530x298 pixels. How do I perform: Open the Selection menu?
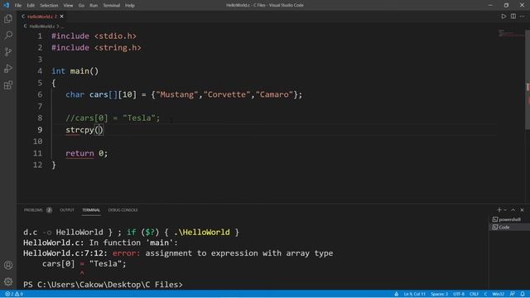[x=49, y=5]
